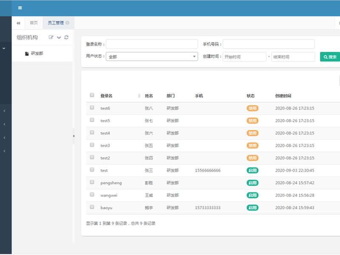This screenshot has width=340, height=255.
Task: Collapse the left panel with the splitter arrow
Action: tap(74, 136)
